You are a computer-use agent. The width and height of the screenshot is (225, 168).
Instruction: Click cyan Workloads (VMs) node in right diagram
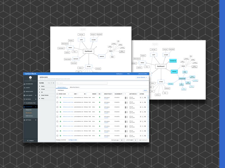click(182, 79)
